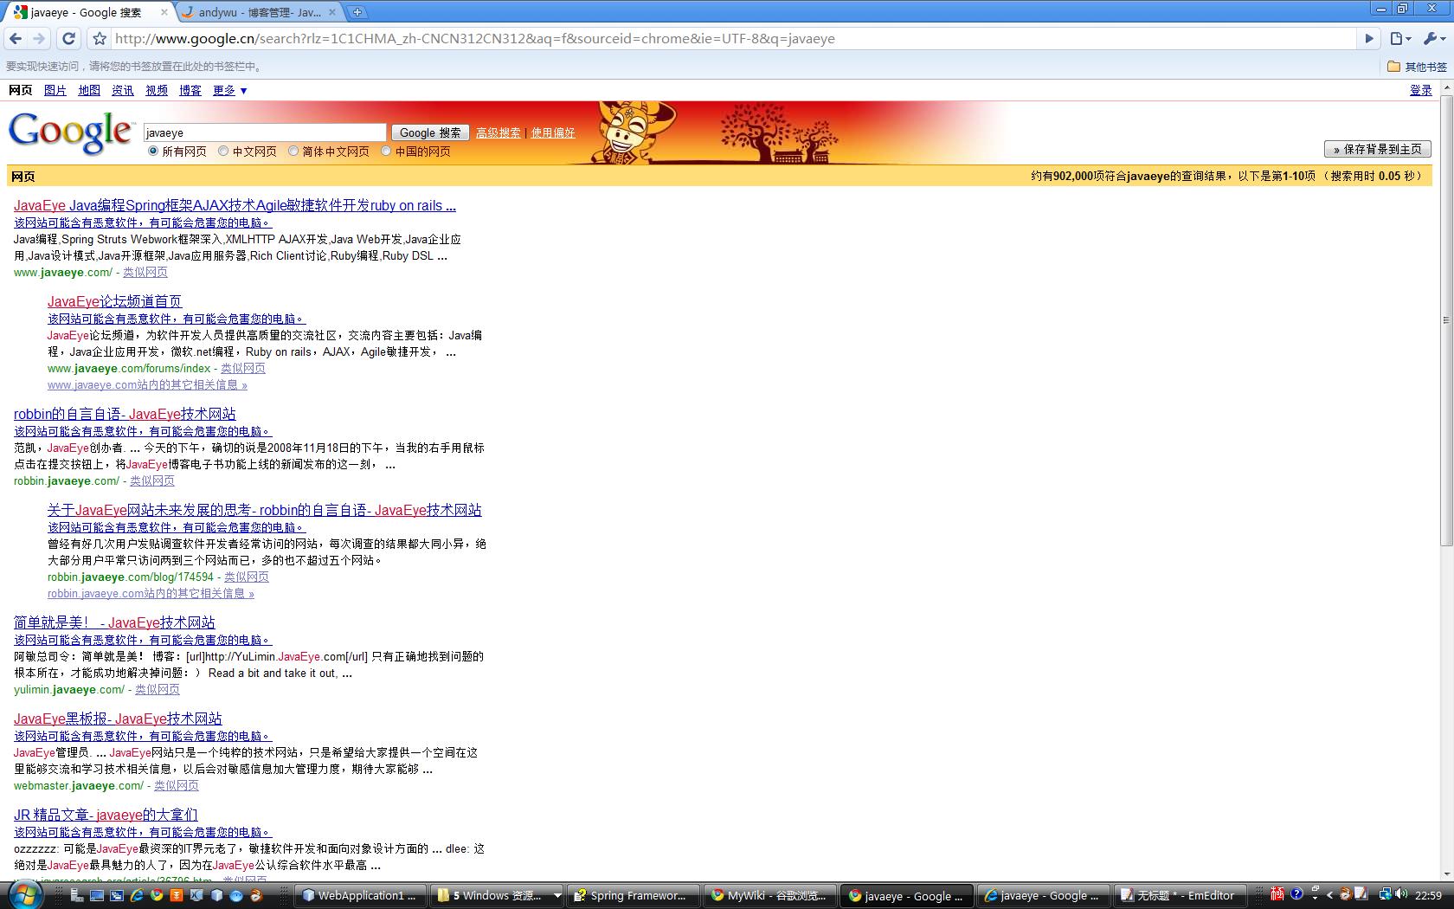
Task: Open robbin.javaeye.com站内的其它相关信息 link
Action: (151, 593)
